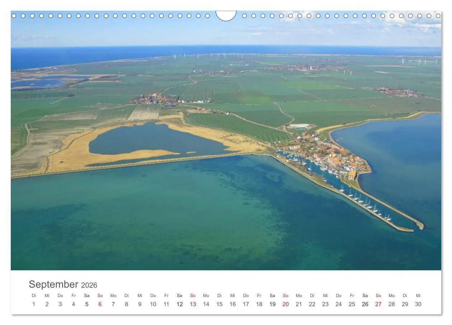Viewport: 452px width, 325px height.
Task: Select date 25 in the calendar row
Action: [352, 304]
